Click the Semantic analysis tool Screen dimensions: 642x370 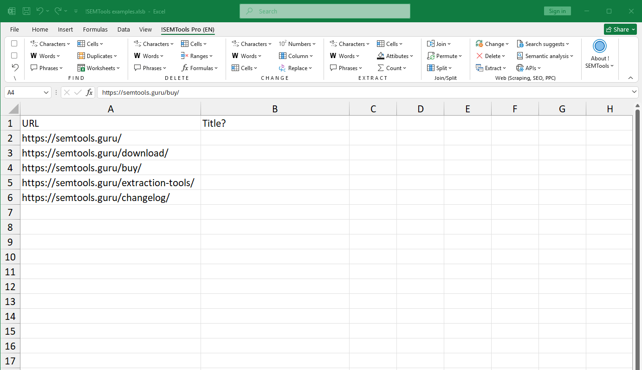tap(545, 56)
